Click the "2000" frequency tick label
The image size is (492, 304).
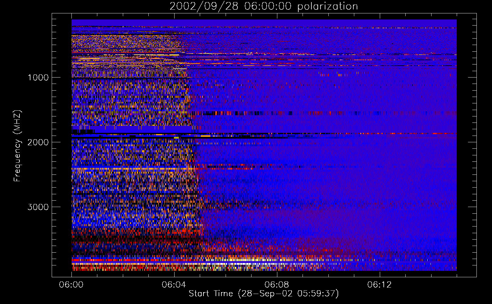pos(38,142)
